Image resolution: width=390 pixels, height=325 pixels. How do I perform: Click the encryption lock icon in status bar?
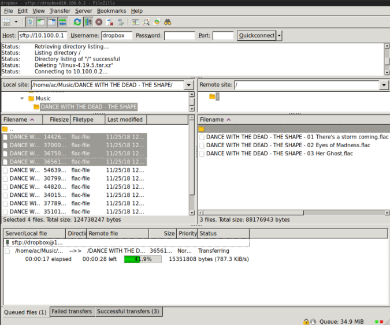pos(306,322)
